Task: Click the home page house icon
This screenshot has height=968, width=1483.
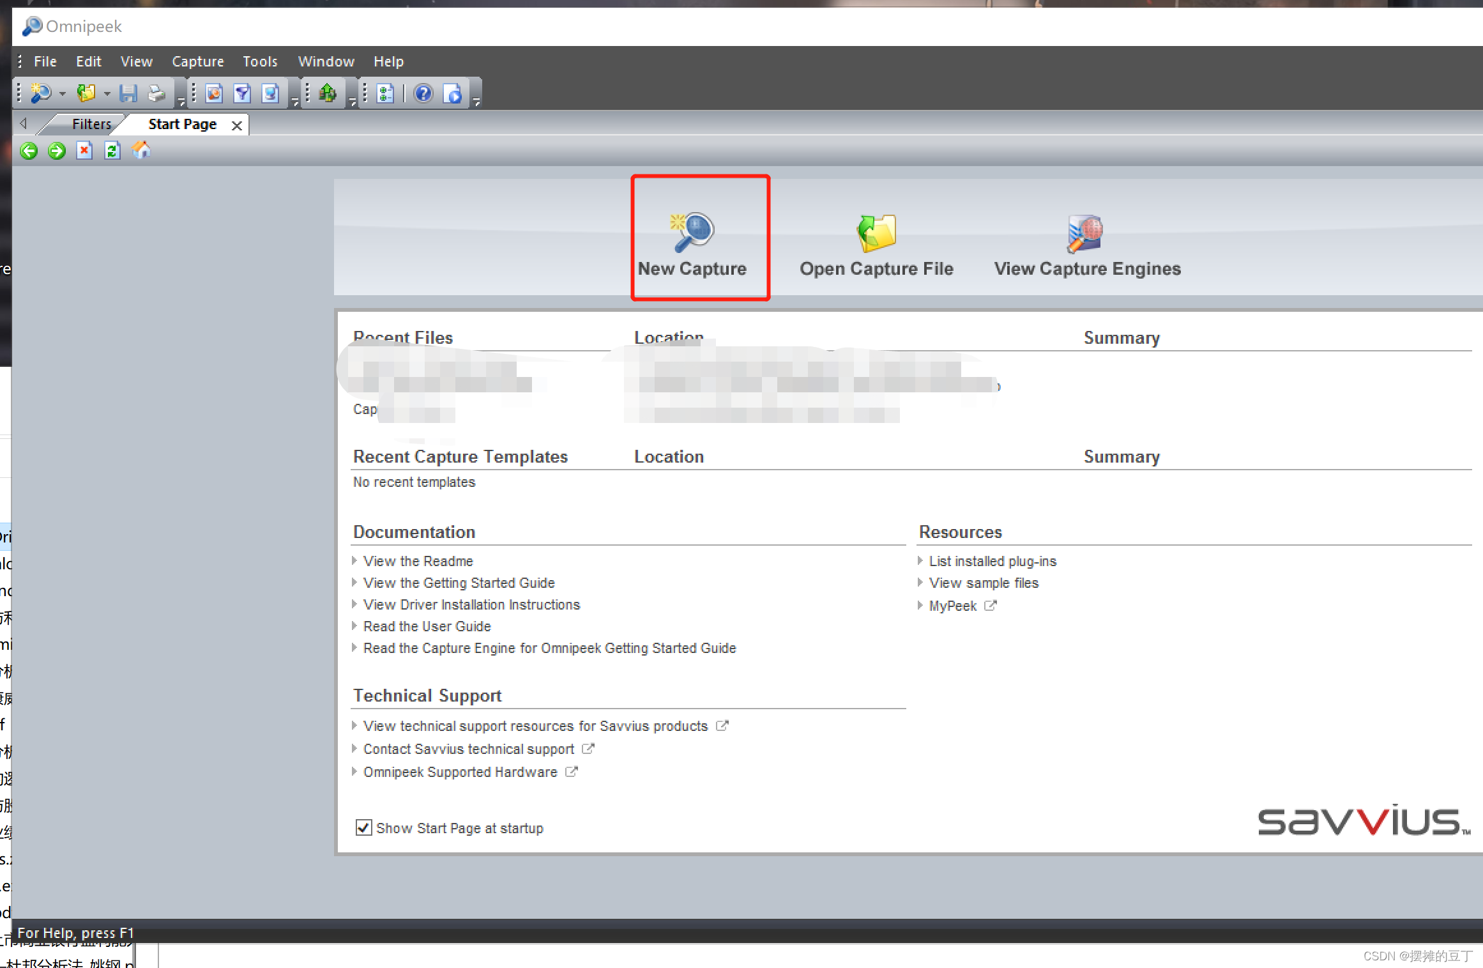Action: [x=141, y=151]
